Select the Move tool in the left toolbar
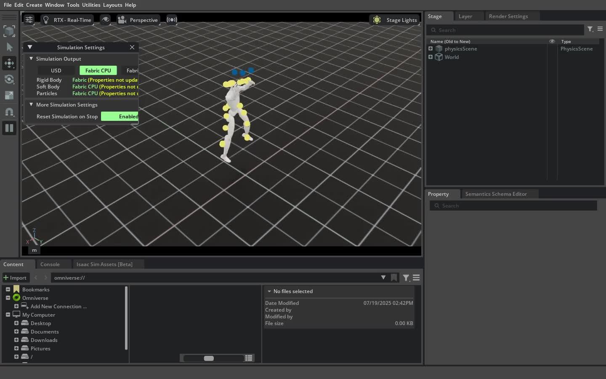606x379 pixels. [x=9, y=63]
